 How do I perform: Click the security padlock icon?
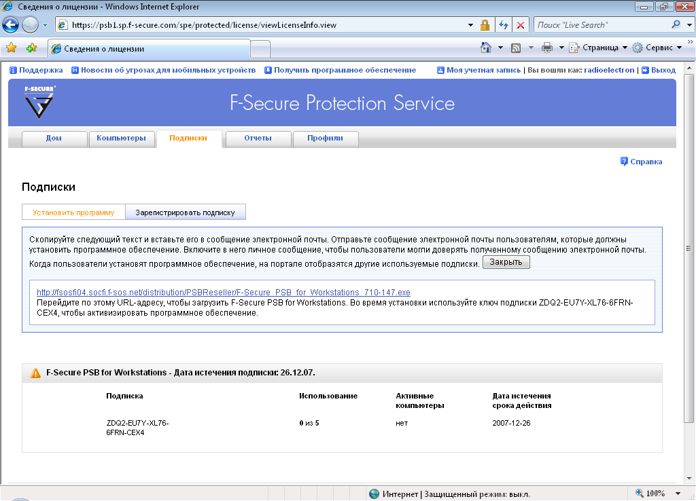485,25
